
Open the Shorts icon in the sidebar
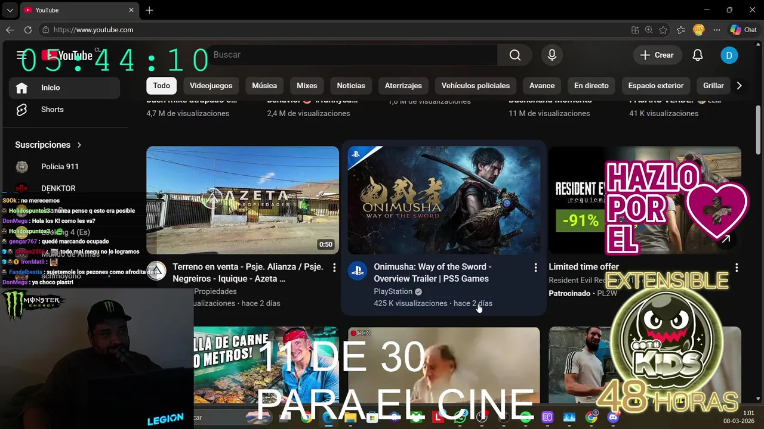pyautogui.click(x=21, y=110)
